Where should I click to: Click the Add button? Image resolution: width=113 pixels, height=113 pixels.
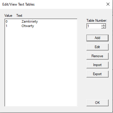pyautogui.click(x=97, y=38)
